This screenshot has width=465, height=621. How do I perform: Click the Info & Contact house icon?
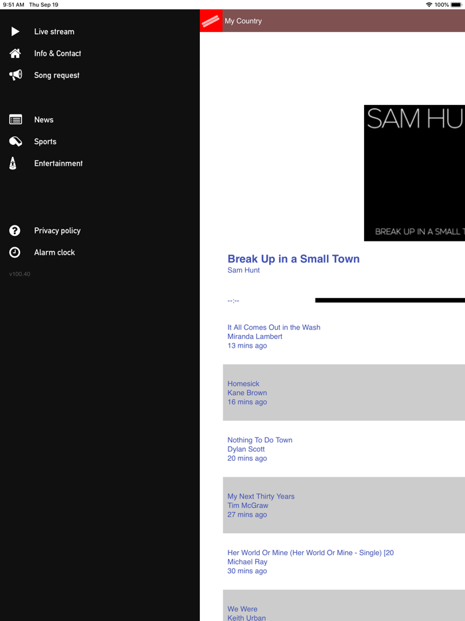[15, 53]
